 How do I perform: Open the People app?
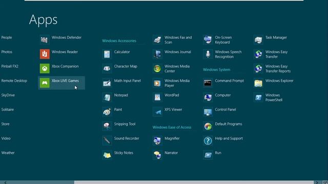point(7,37)
